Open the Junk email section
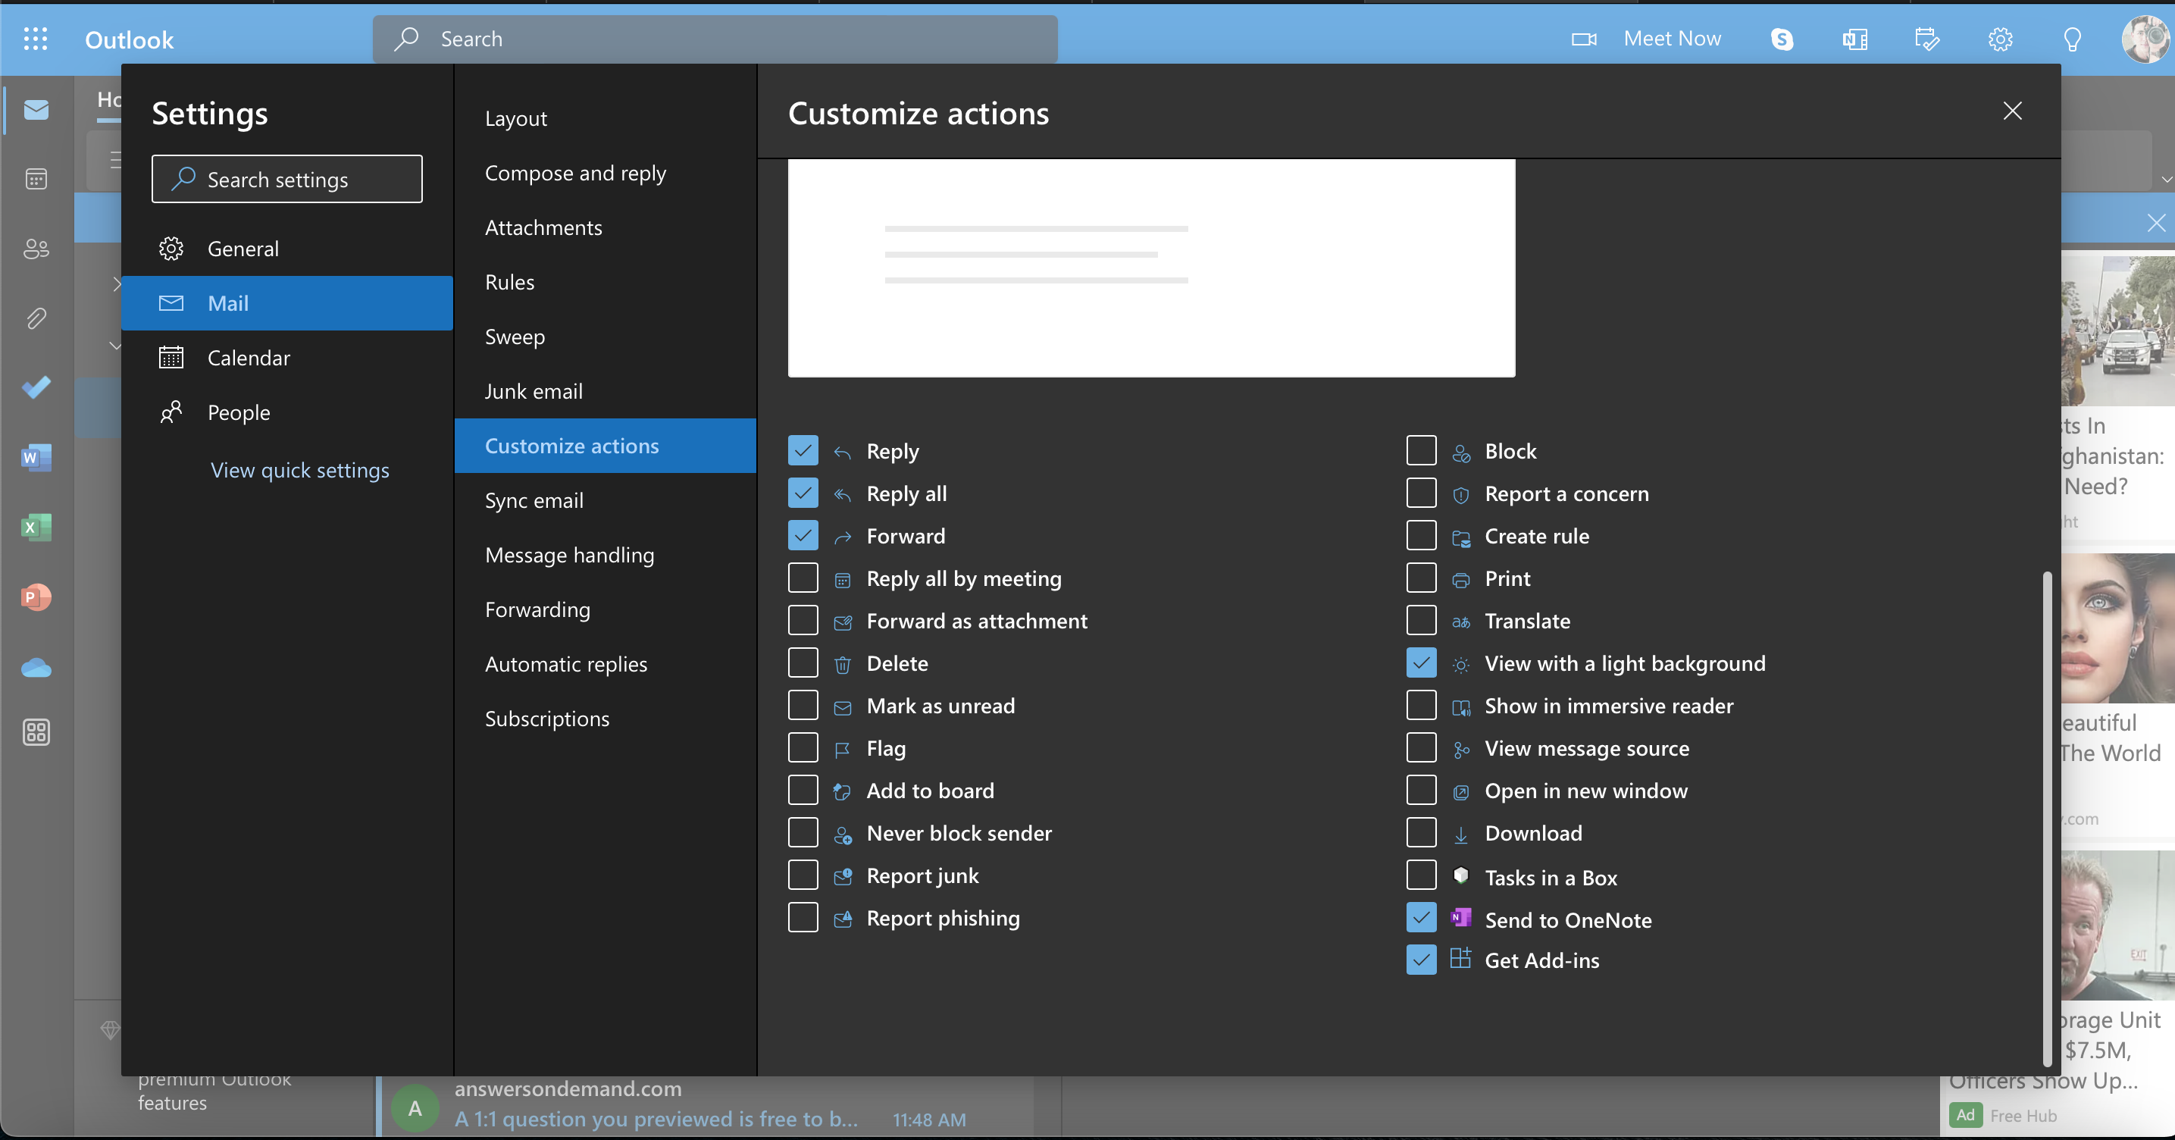 pyautogui.click(x=606, y=390)
